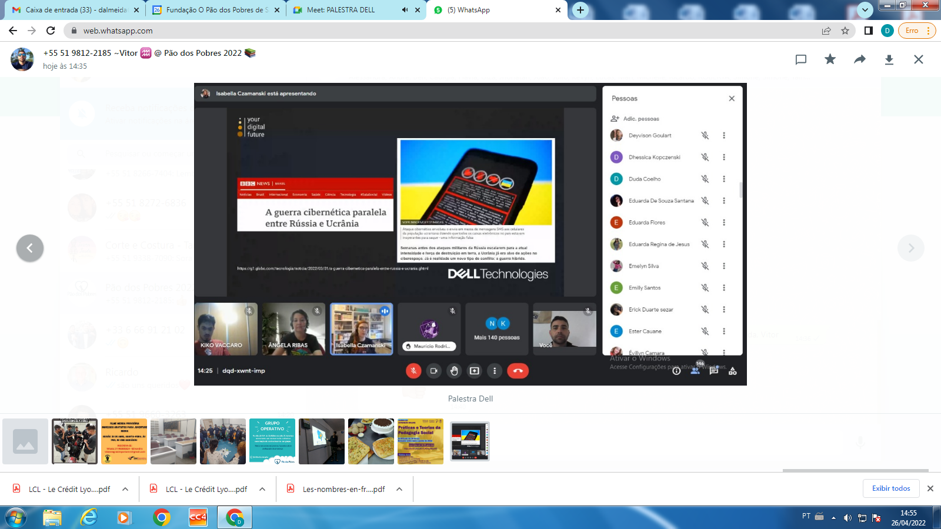Close the Meet PALESTRA DELL tab

click(418, 10)
